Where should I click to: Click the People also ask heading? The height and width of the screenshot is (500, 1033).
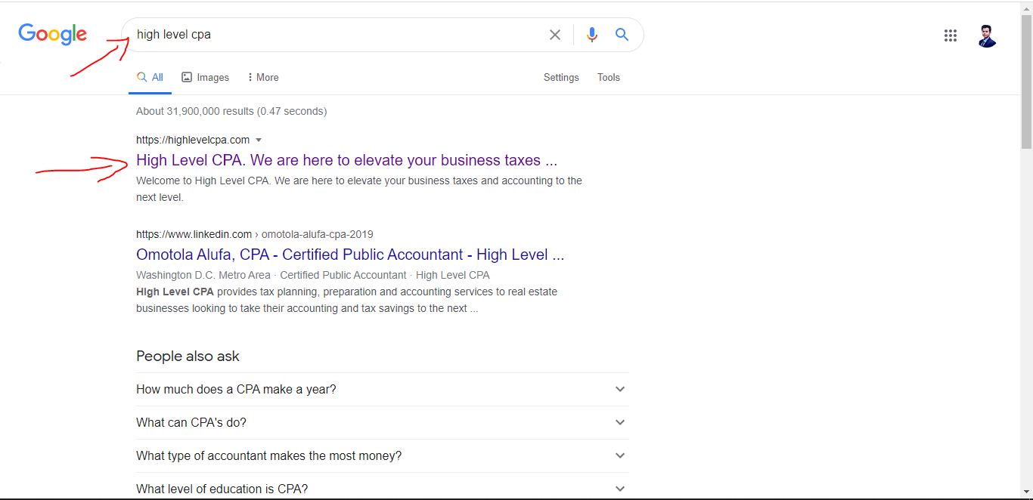(188, 356)
